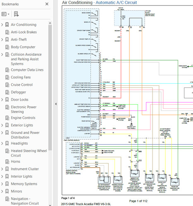Expand Ground and Power Distribution bookmark

coord(2,133)
